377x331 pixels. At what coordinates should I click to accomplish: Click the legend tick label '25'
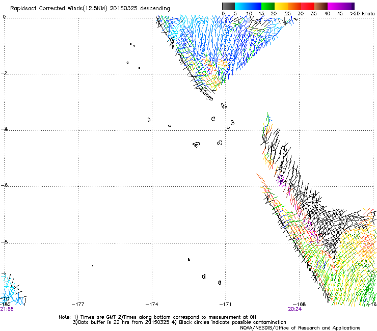point(288,14)
